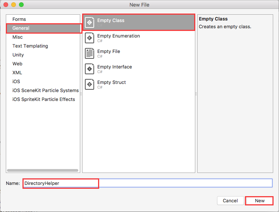This screenshot has width=279, height=212.
Task: Choose the Misc category
Action: coord(17,37)
